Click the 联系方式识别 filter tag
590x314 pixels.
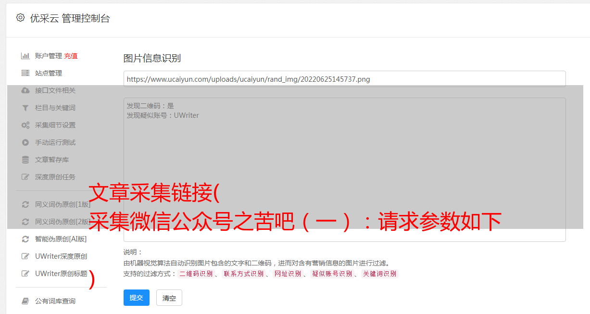[x=244, y=274]
